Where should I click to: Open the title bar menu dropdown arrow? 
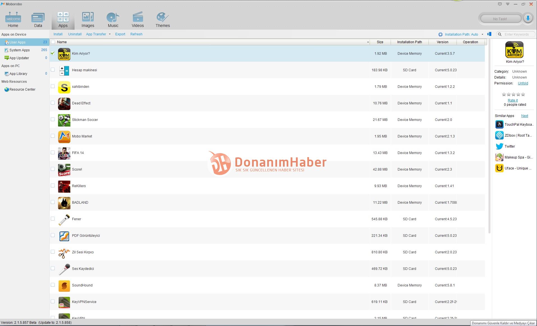508,4
